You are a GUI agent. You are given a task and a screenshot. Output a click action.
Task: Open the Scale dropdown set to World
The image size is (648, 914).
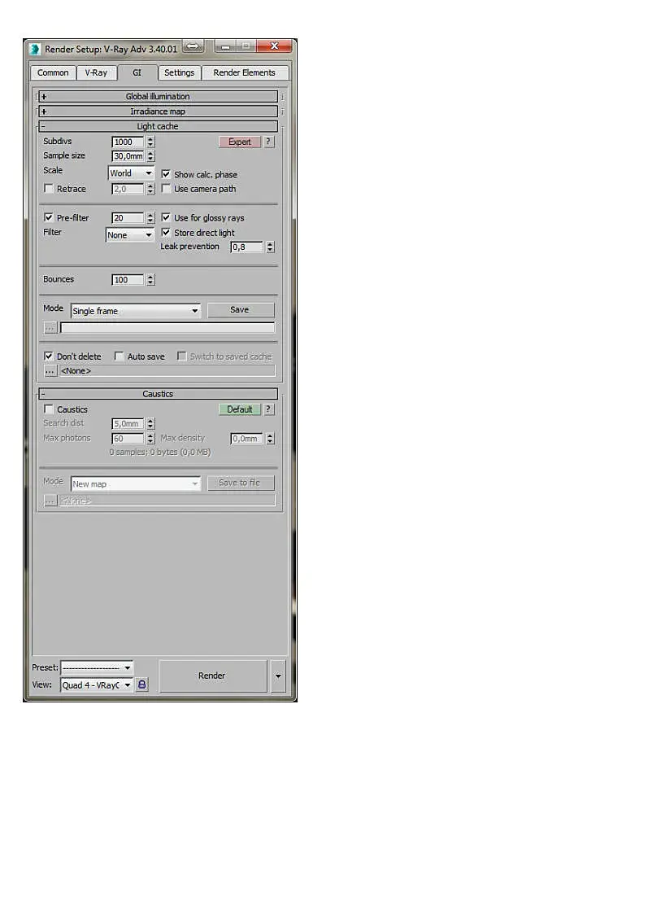131,173
